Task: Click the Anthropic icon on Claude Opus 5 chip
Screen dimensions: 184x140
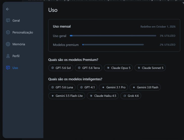Action: click(108, 68)
